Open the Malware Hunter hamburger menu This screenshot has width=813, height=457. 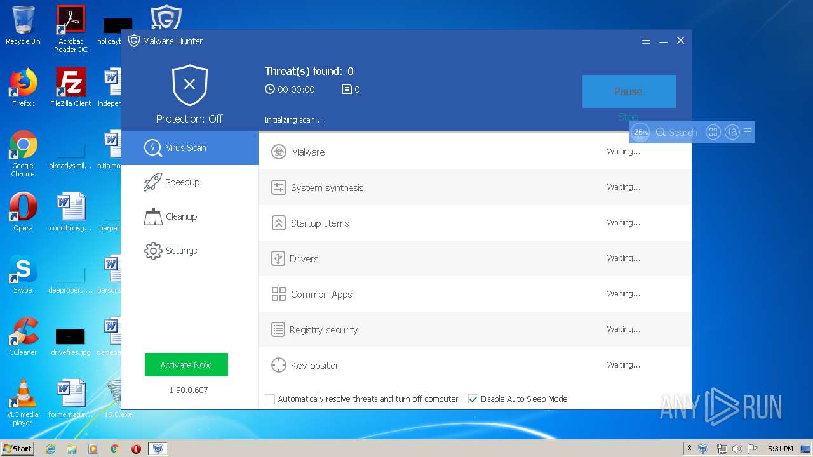tap(646, 41)
